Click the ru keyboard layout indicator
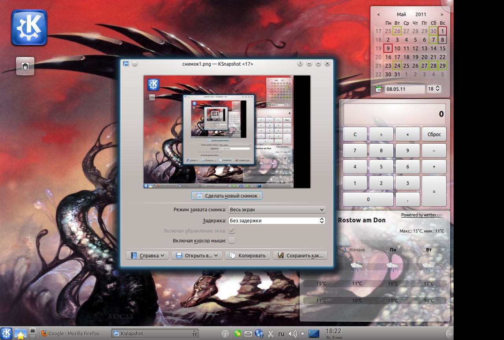504x340 pixels. click(x=281, y=334)
